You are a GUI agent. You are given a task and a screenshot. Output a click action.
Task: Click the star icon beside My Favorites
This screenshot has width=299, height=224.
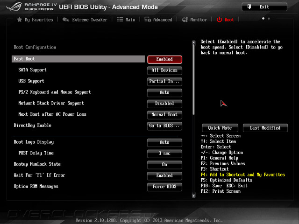20,20
